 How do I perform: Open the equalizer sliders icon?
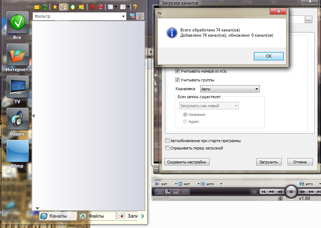pyautogui.click(x=185, y=191)
